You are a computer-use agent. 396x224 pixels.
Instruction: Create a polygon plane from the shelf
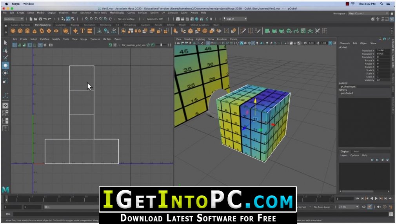[49, 31]
